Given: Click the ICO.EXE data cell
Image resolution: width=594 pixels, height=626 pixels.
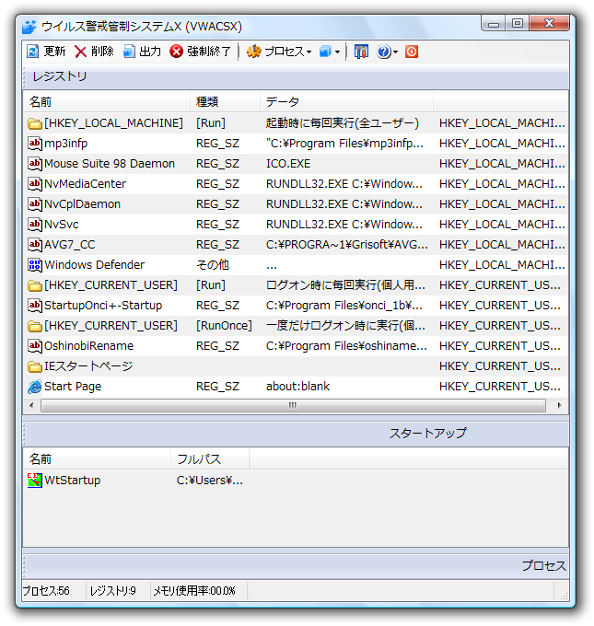Looking at the screenshot, I should pyautogui.click(x=288, y=164).
